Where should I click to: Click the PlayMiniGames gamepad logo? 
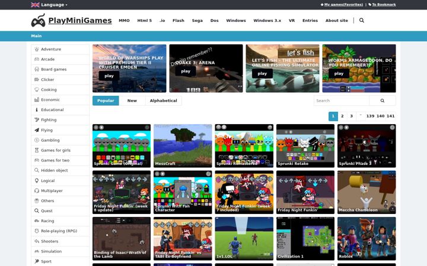[38, 20]
